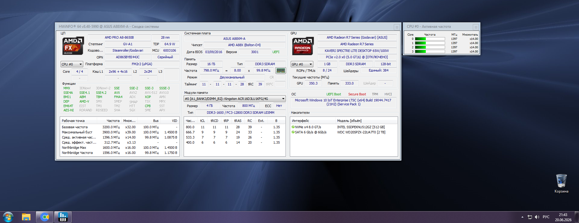Click the GPU frequency value 350.3
This screenshot has width=579, height=223.
313,83
